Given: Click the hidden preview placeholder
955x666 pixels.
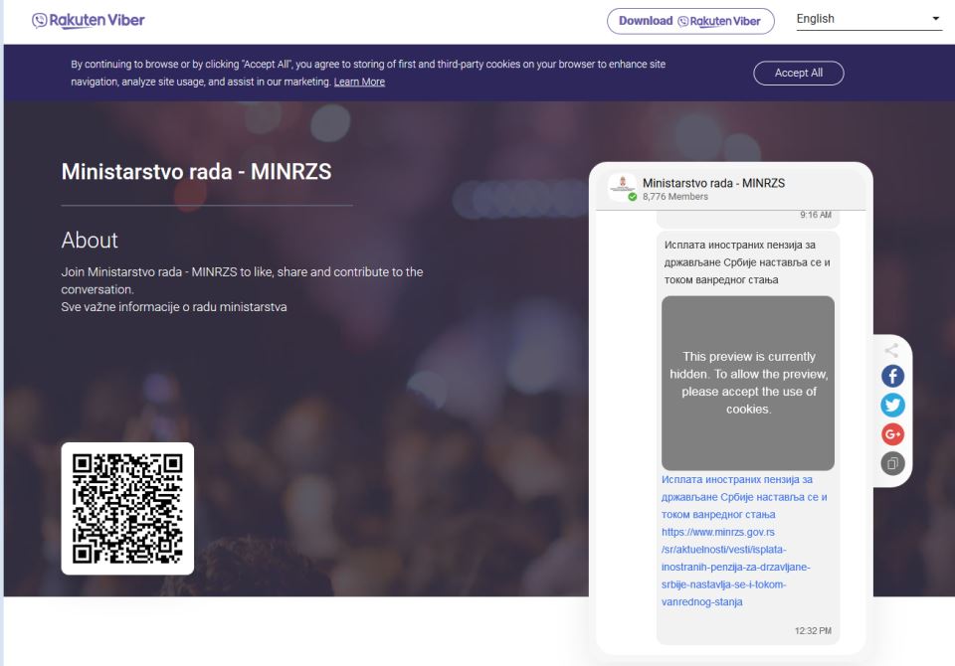Looking at the screenshot, I should coord(748,383).
